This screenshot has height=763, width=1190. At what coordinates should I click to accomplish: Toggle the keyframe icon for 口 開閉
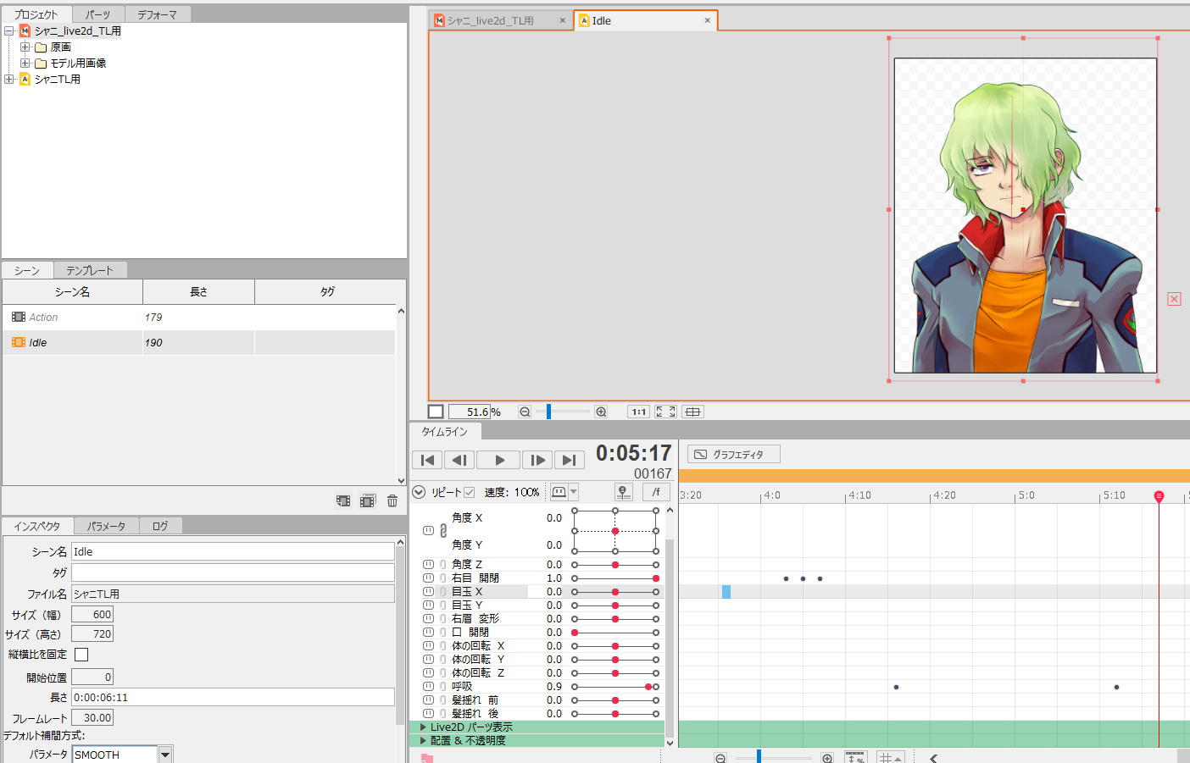coord(428,632)
